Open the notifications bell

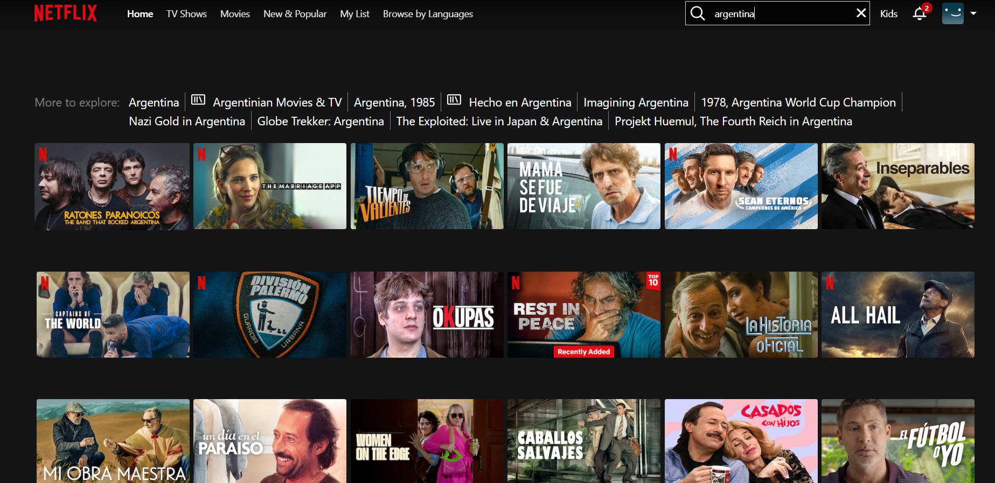(920, 13)
